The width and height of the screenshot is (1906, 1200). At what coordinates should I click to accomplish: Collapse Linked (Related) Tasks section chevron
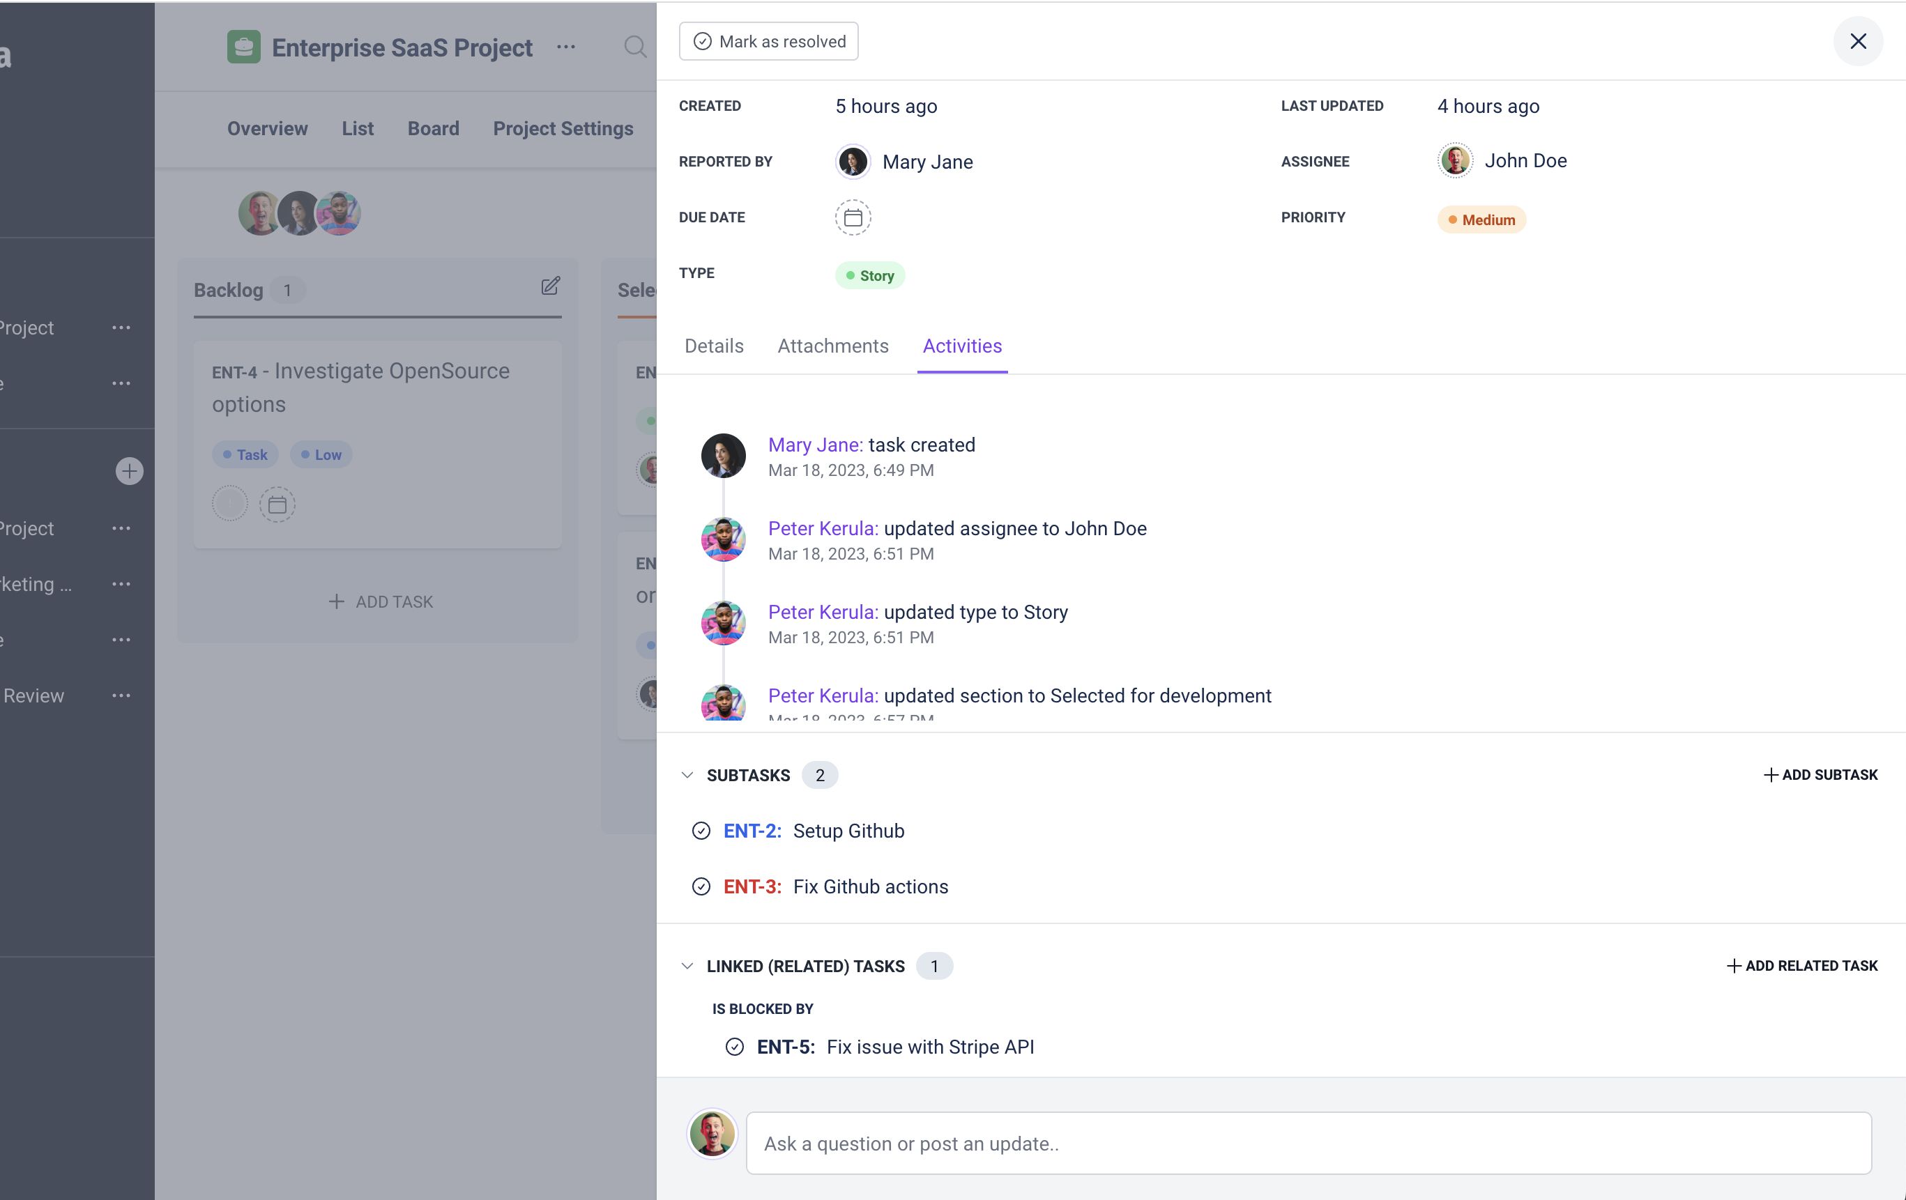point(687,966)
